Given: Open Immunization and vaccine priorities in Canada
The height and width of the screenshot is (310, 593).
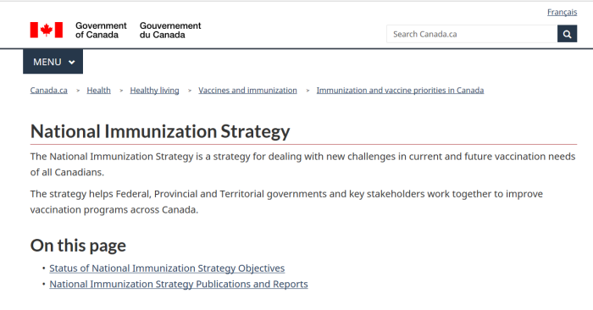Looking at the screenshot, I should coord(400,91).
